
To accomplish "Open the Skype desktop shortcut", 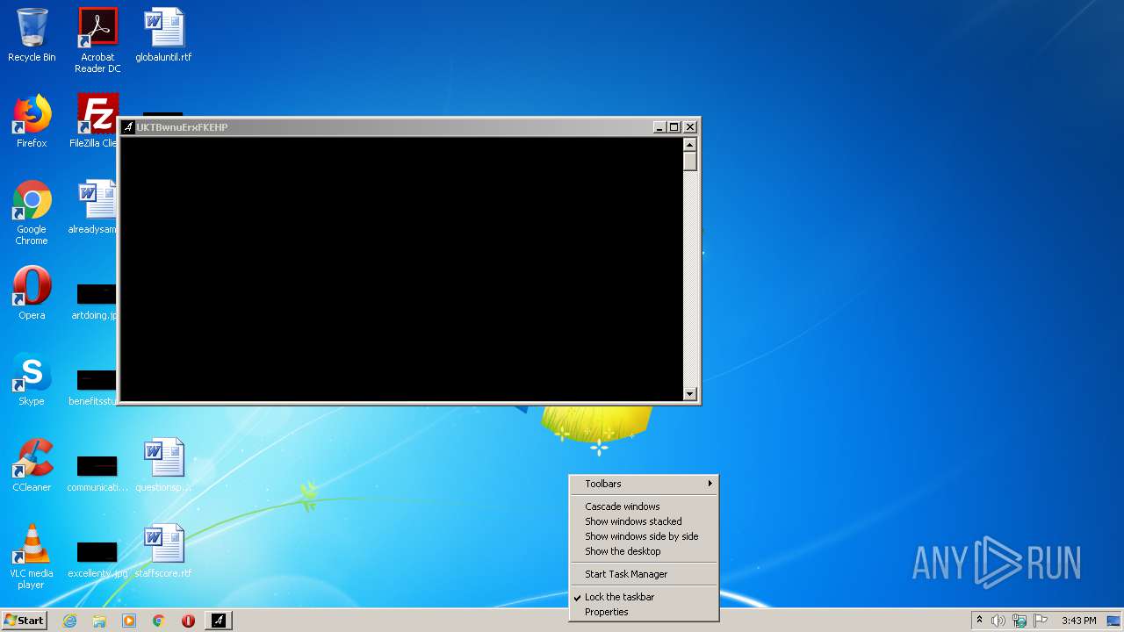I will tap(32, 379).
